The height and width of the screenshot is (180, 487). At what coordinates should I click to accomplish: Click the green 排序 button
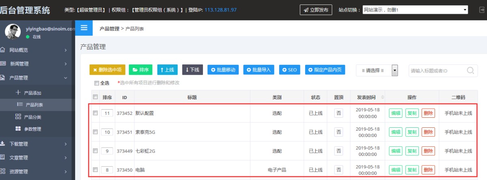click(x=141, y=70)
